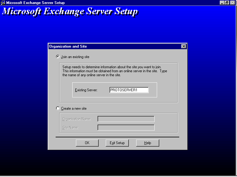
Task: Click the Site Name label
Action: pyautogui.click(x=70, y=128)
